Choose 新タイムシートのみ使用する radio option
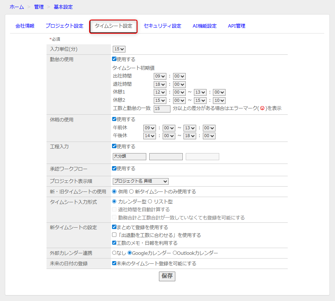335x301 pixels. (x=131, y=191)
